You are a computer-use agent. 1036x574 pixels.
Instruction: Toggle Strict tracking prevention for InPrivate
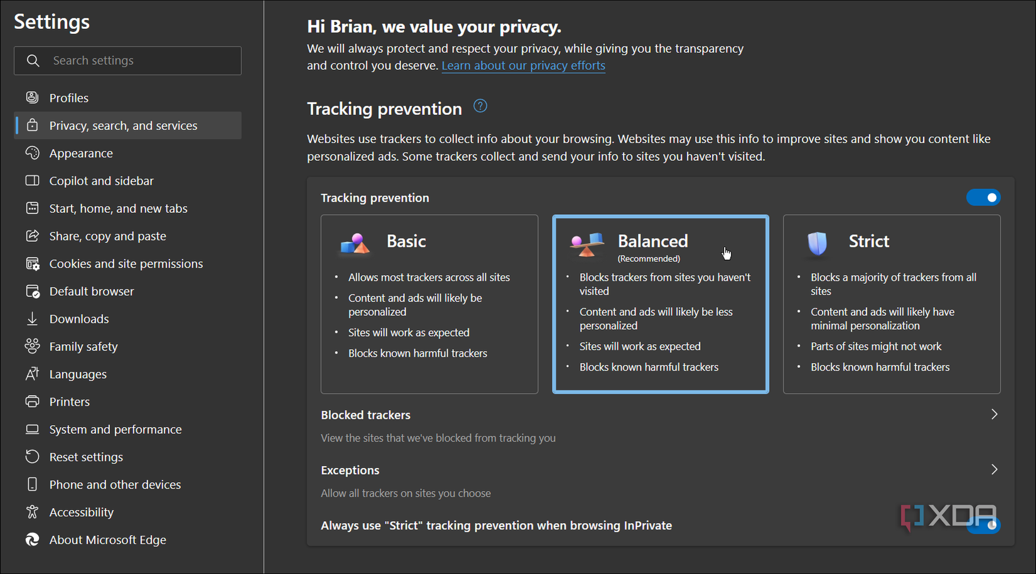coord(984,525)
